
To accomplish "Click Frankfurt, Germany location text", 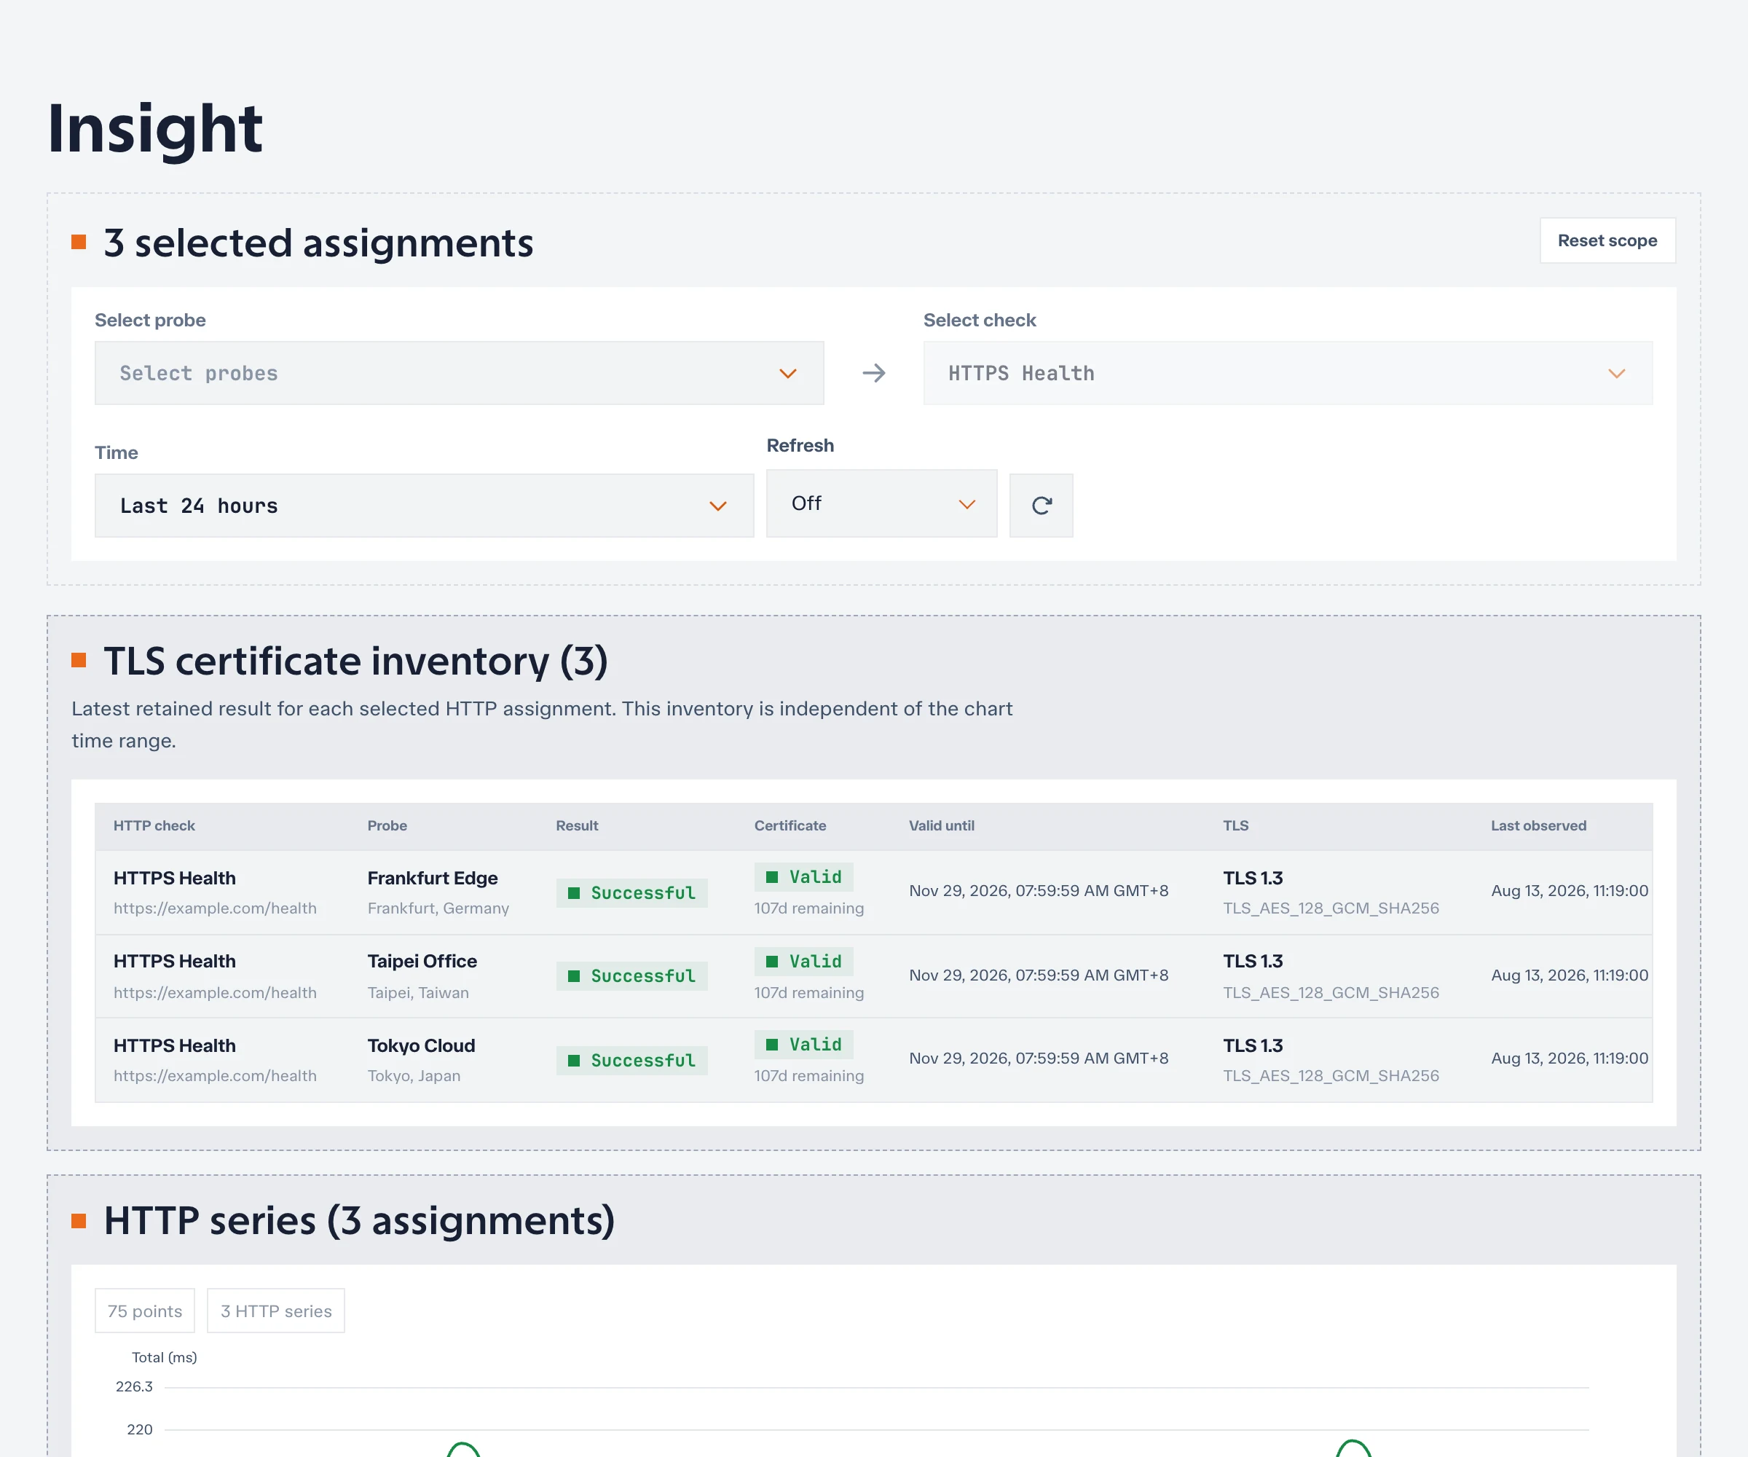I will point(438,908).
